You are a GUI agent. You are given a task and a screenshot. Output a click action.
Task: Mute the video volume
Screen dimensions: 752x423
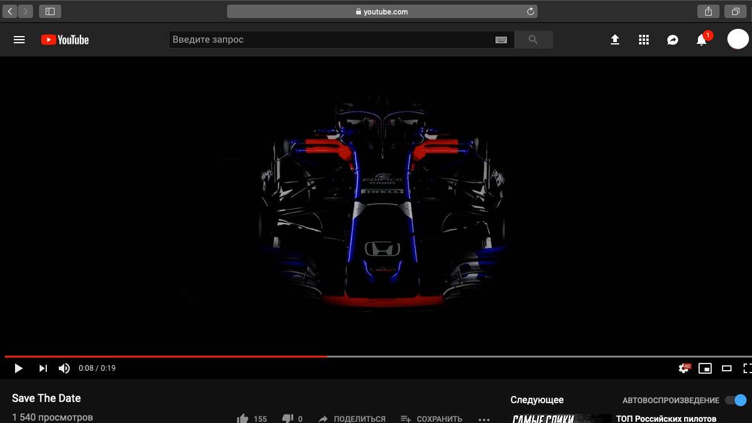[x=64, y=368]
